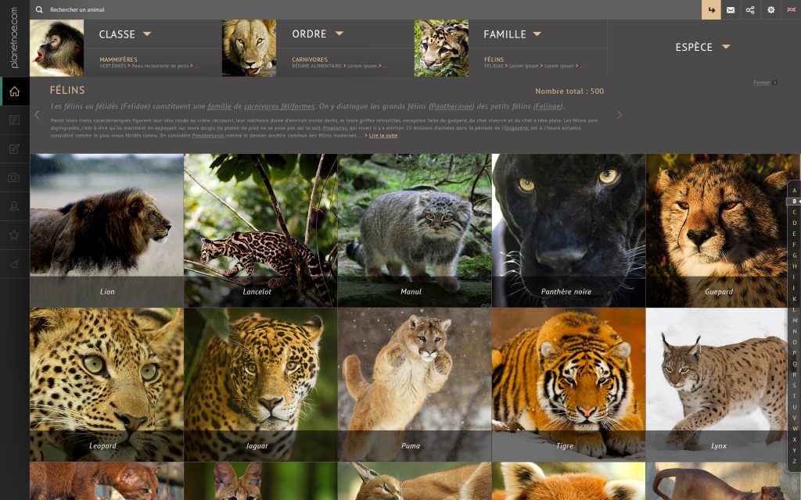Click the monkey thumbnail beside CLASSE
The width and height of the screenshot is (801, 500).
56,48
